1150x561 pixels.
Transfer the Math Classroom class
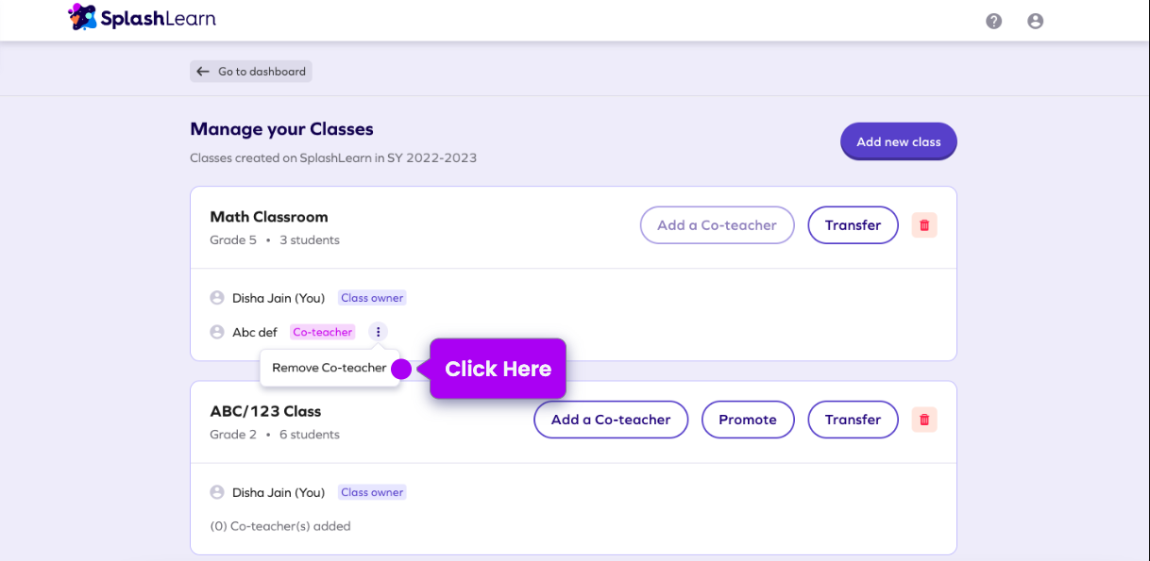(853, 225)
